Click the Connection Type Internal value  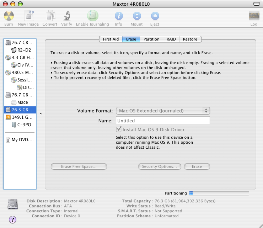coord(71,211)
